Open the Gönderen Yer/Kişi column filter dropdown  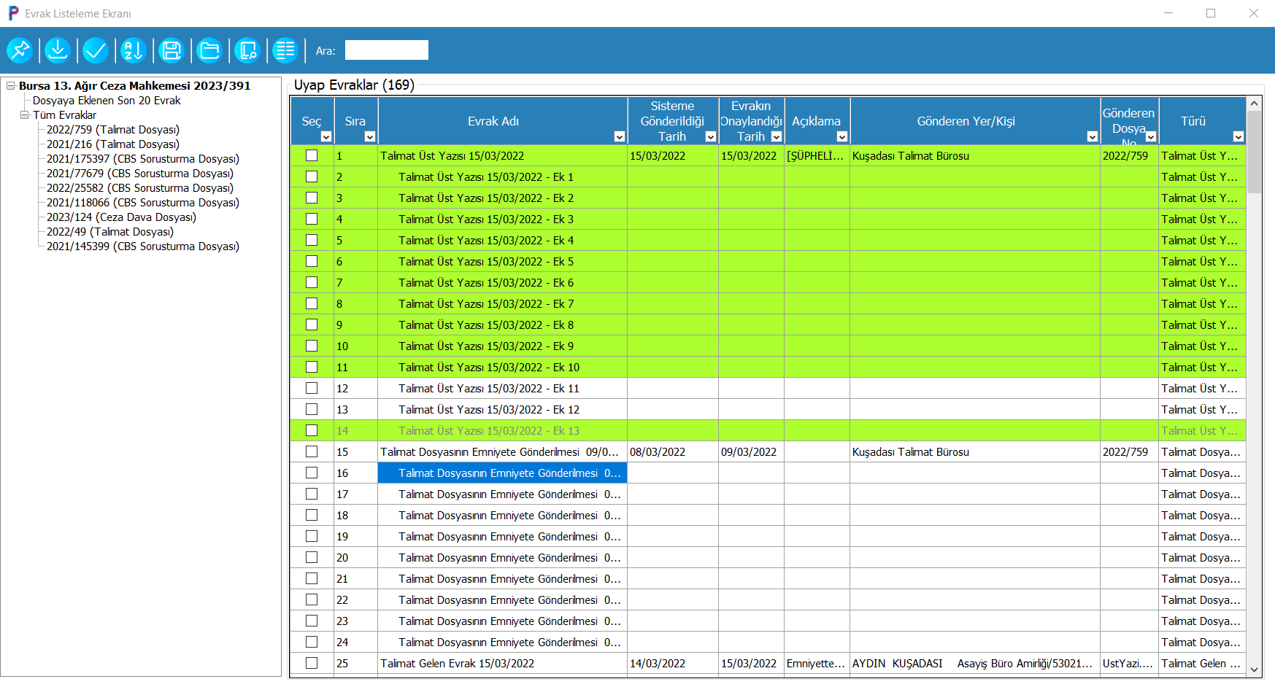(x=1092, y=136)
